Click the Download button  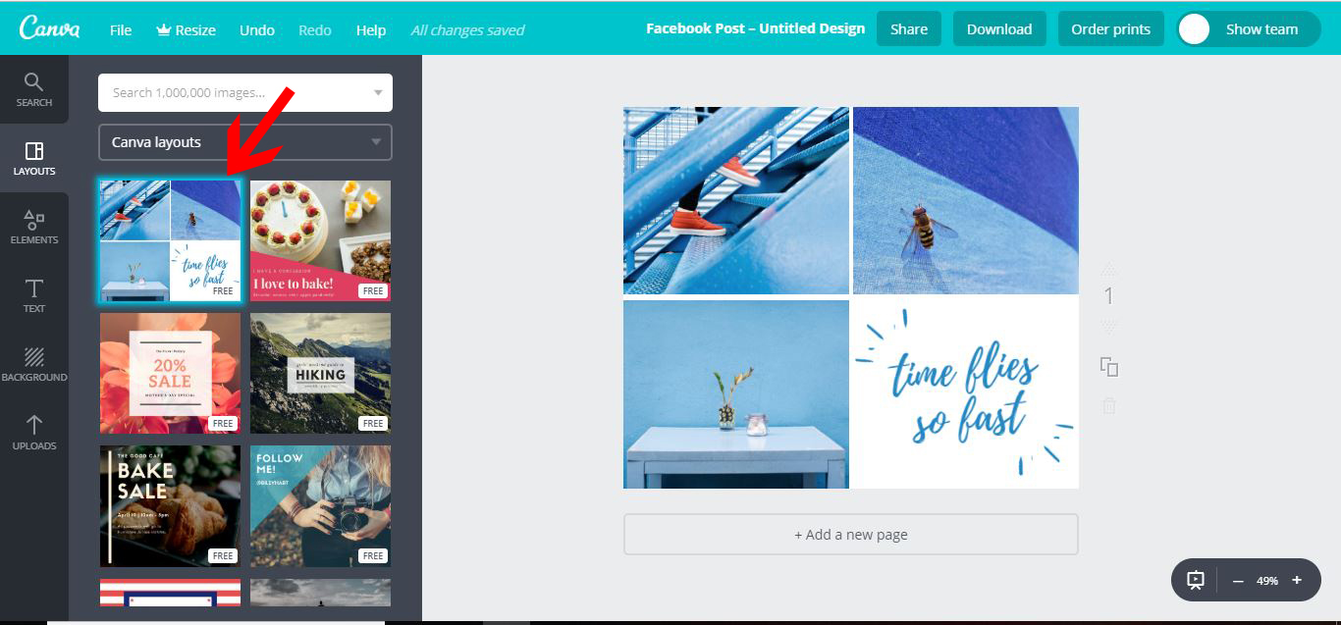[999, 28]
